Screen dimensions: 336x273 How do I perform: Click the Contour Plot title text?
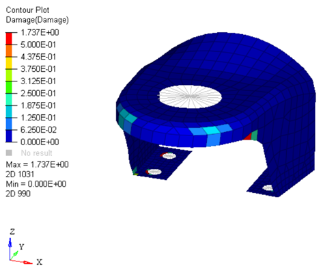[27, 10]
